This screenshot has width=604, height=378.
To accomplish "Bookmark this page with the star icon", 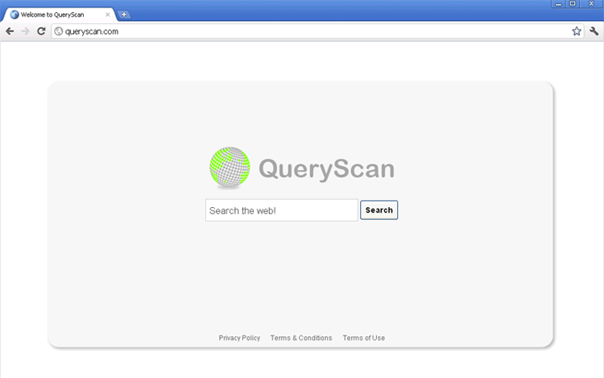I will 577,31.
